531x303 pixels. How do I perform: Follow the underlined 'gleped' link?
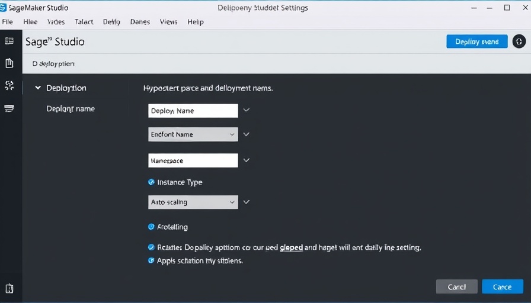tap(291, 247)
